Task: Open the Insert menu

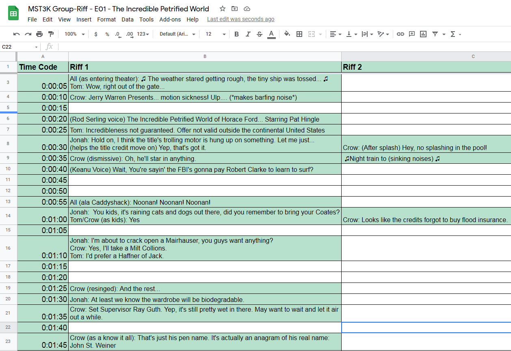Action: pos(84,19)
